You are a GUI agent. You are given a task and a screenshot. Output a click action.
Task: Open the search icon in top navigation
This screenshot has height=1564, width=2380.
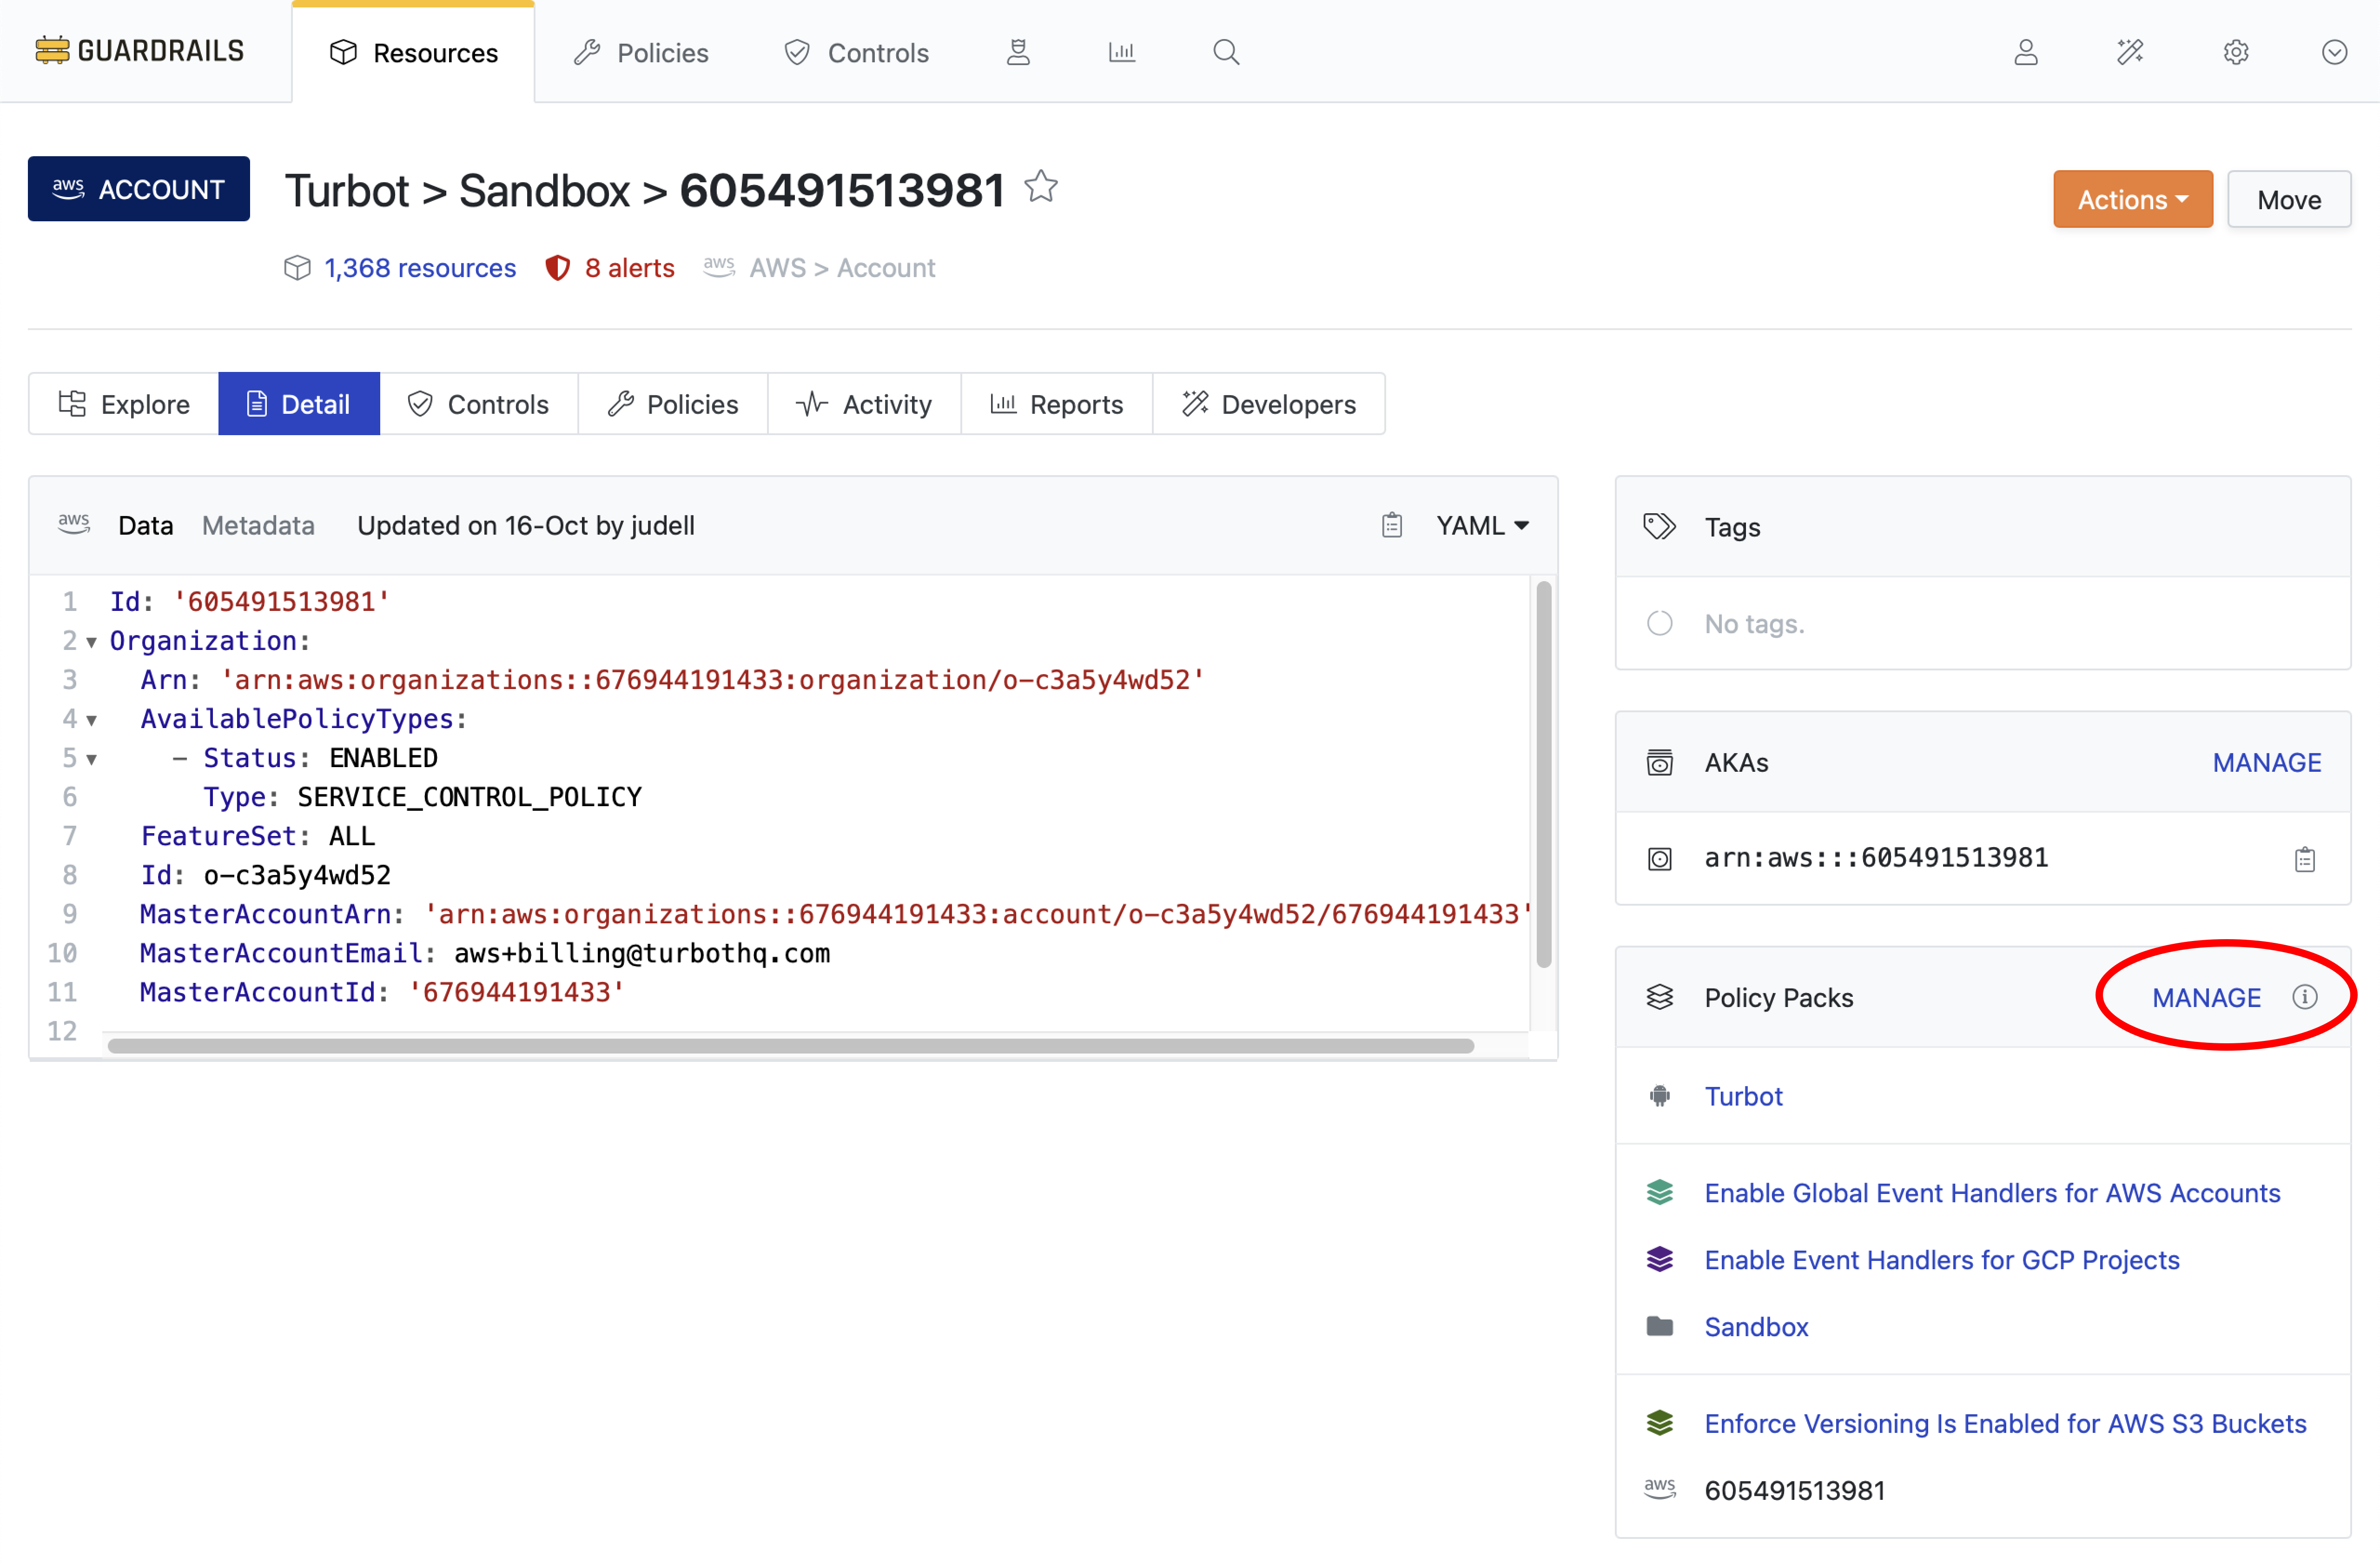pos(1226,52)
